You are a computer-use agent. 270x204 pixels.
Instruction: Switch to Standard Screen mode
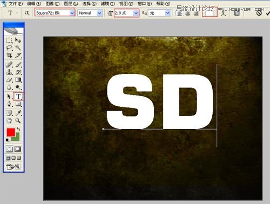8,158
